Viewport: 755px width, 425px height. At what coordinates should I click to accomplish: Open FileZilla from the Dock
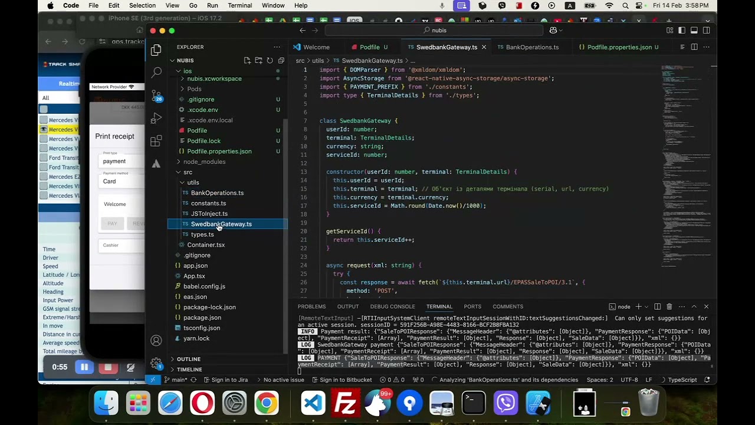coord(344,404)
